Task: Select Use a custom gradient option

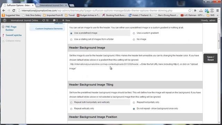Action: tap(134, 33)
